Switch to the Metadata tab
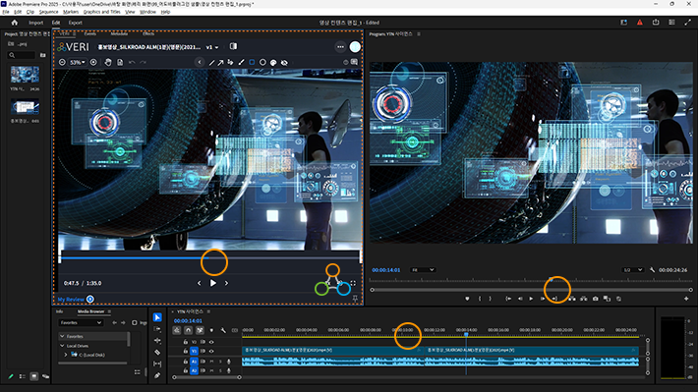This screenshot has width=698, height=392. pos(119,33)
